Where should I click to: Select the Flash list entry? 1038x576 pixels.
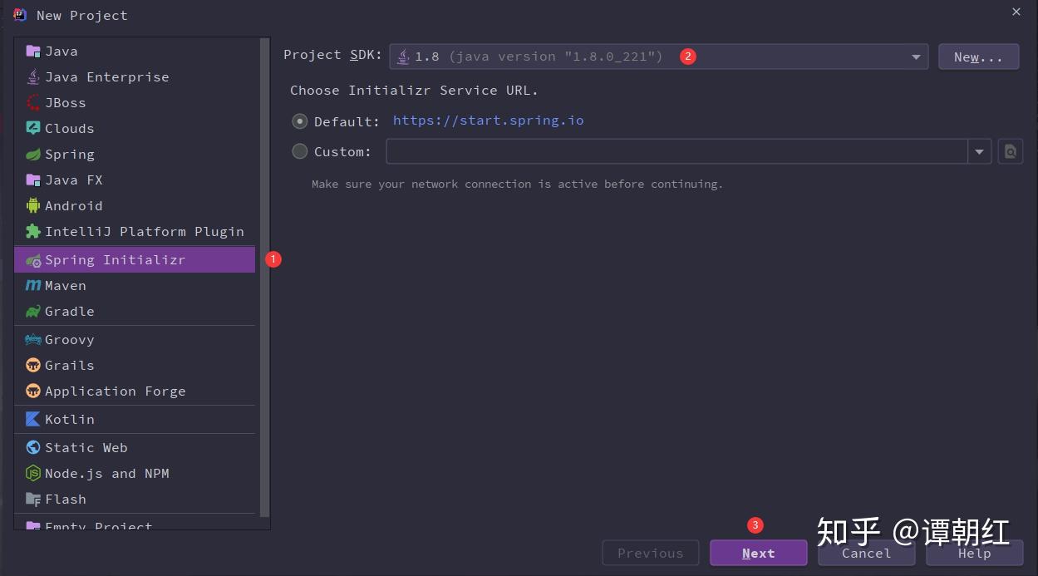135,499
